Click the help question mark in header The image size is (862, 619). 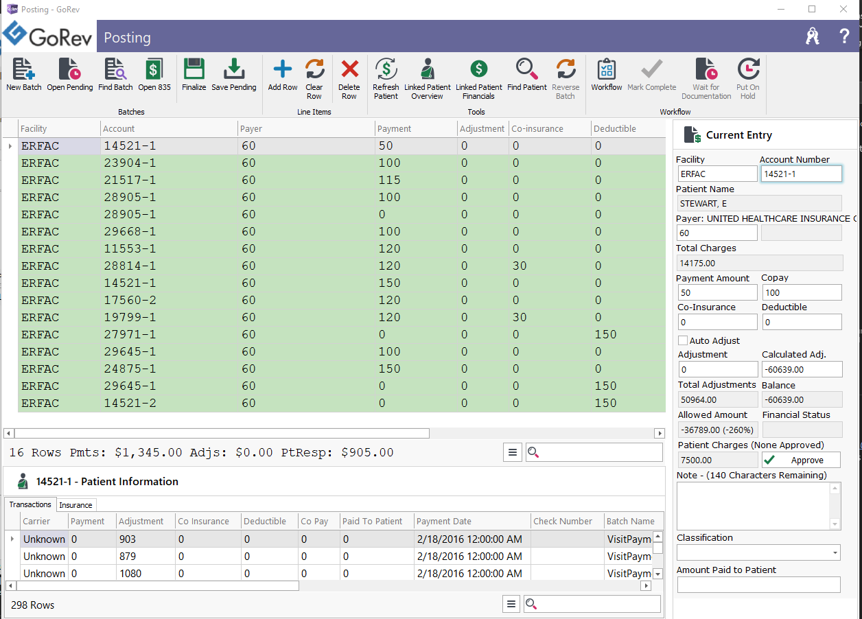pyautogui.click(x=845, y=36)
